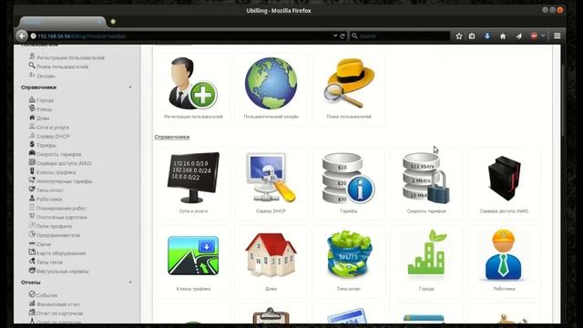Image resolution: width=583 pixels, height=328 pixels.
Task: Bookmark this page with the star icon
Action: pos(459,36)
